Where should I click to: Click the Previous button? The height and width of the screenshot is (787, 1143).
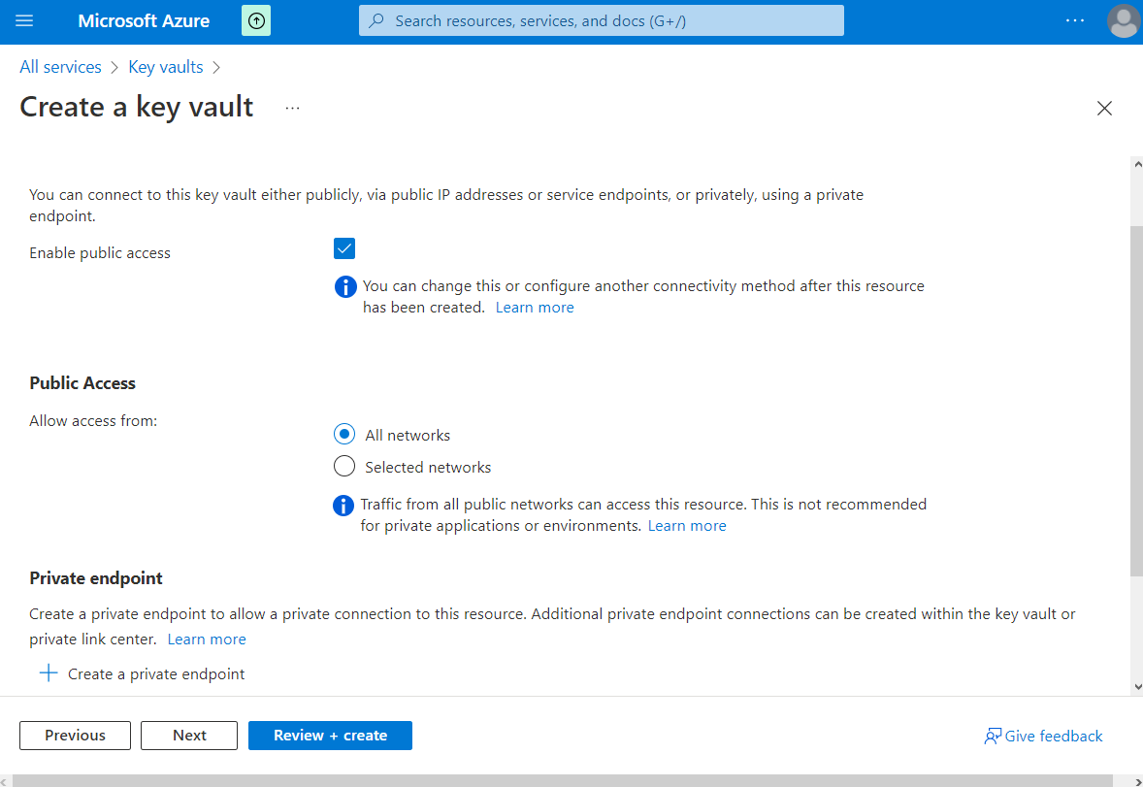[x=75, y=736]
